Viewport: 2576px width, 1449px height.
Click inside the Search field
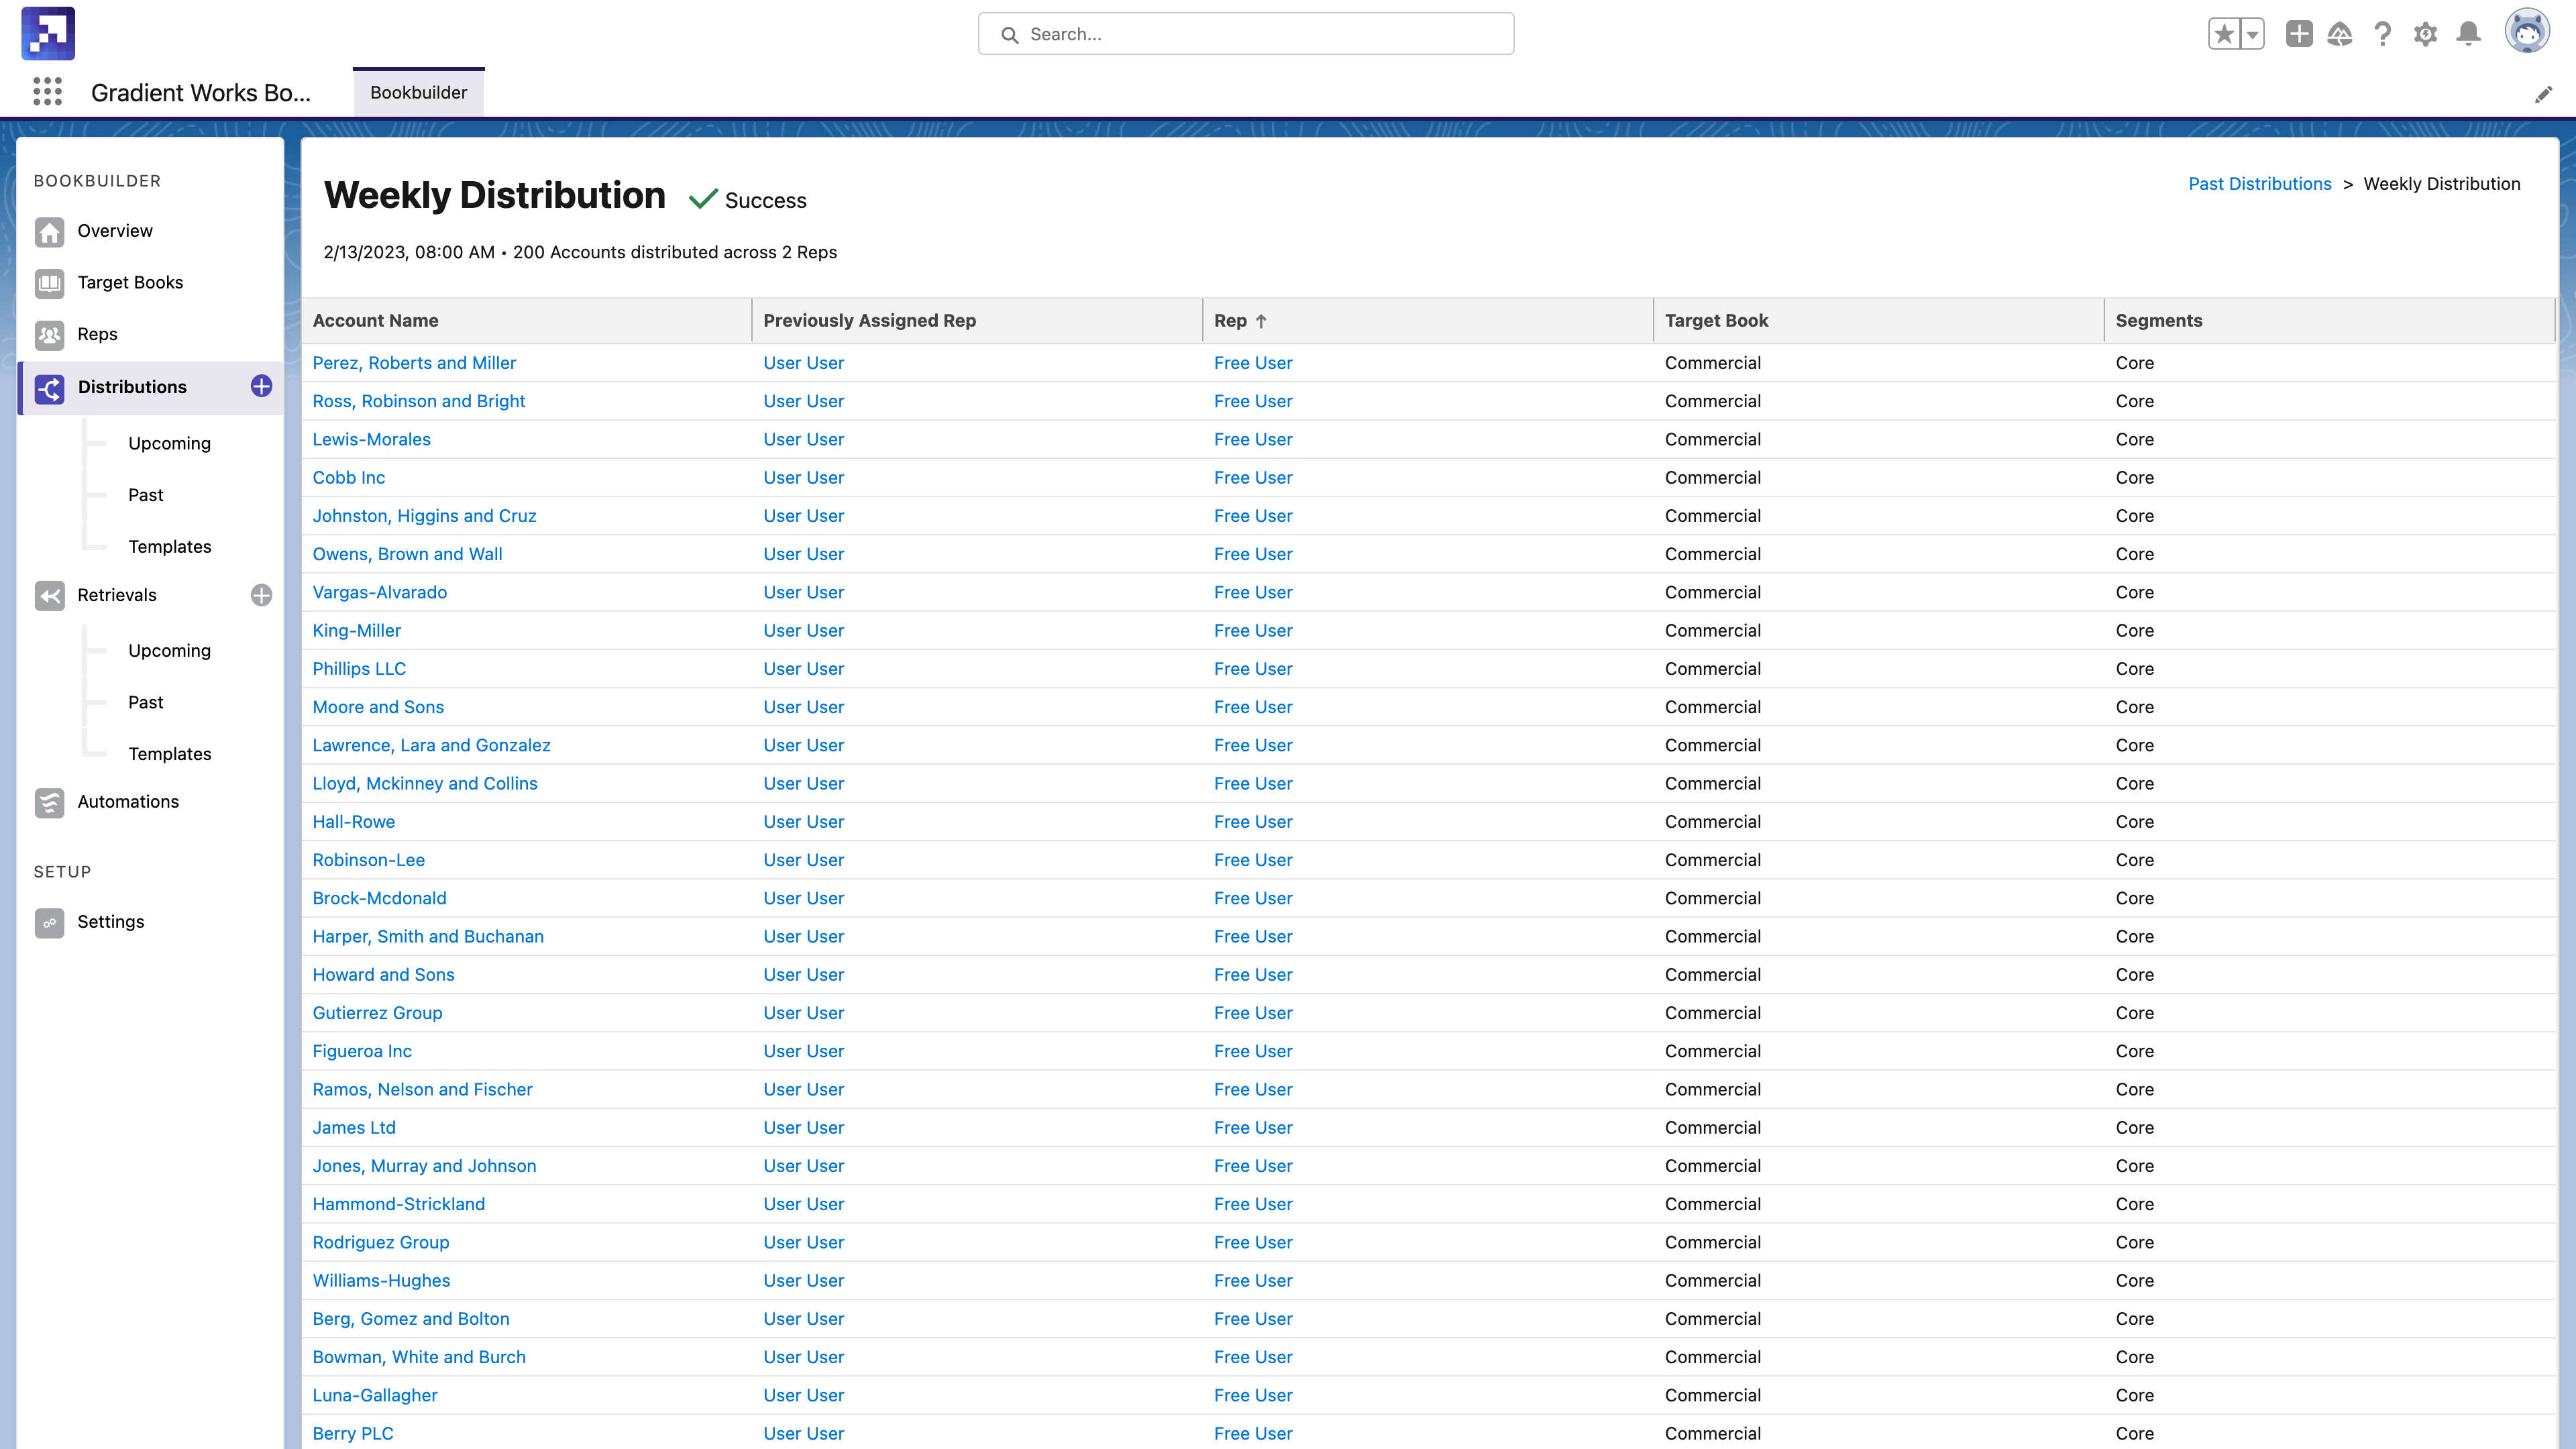[x=1245, y=33]
